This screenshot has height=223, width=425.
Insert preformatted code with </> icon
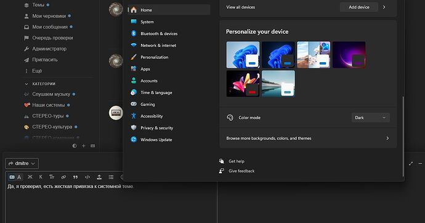(x=87, y=177)
